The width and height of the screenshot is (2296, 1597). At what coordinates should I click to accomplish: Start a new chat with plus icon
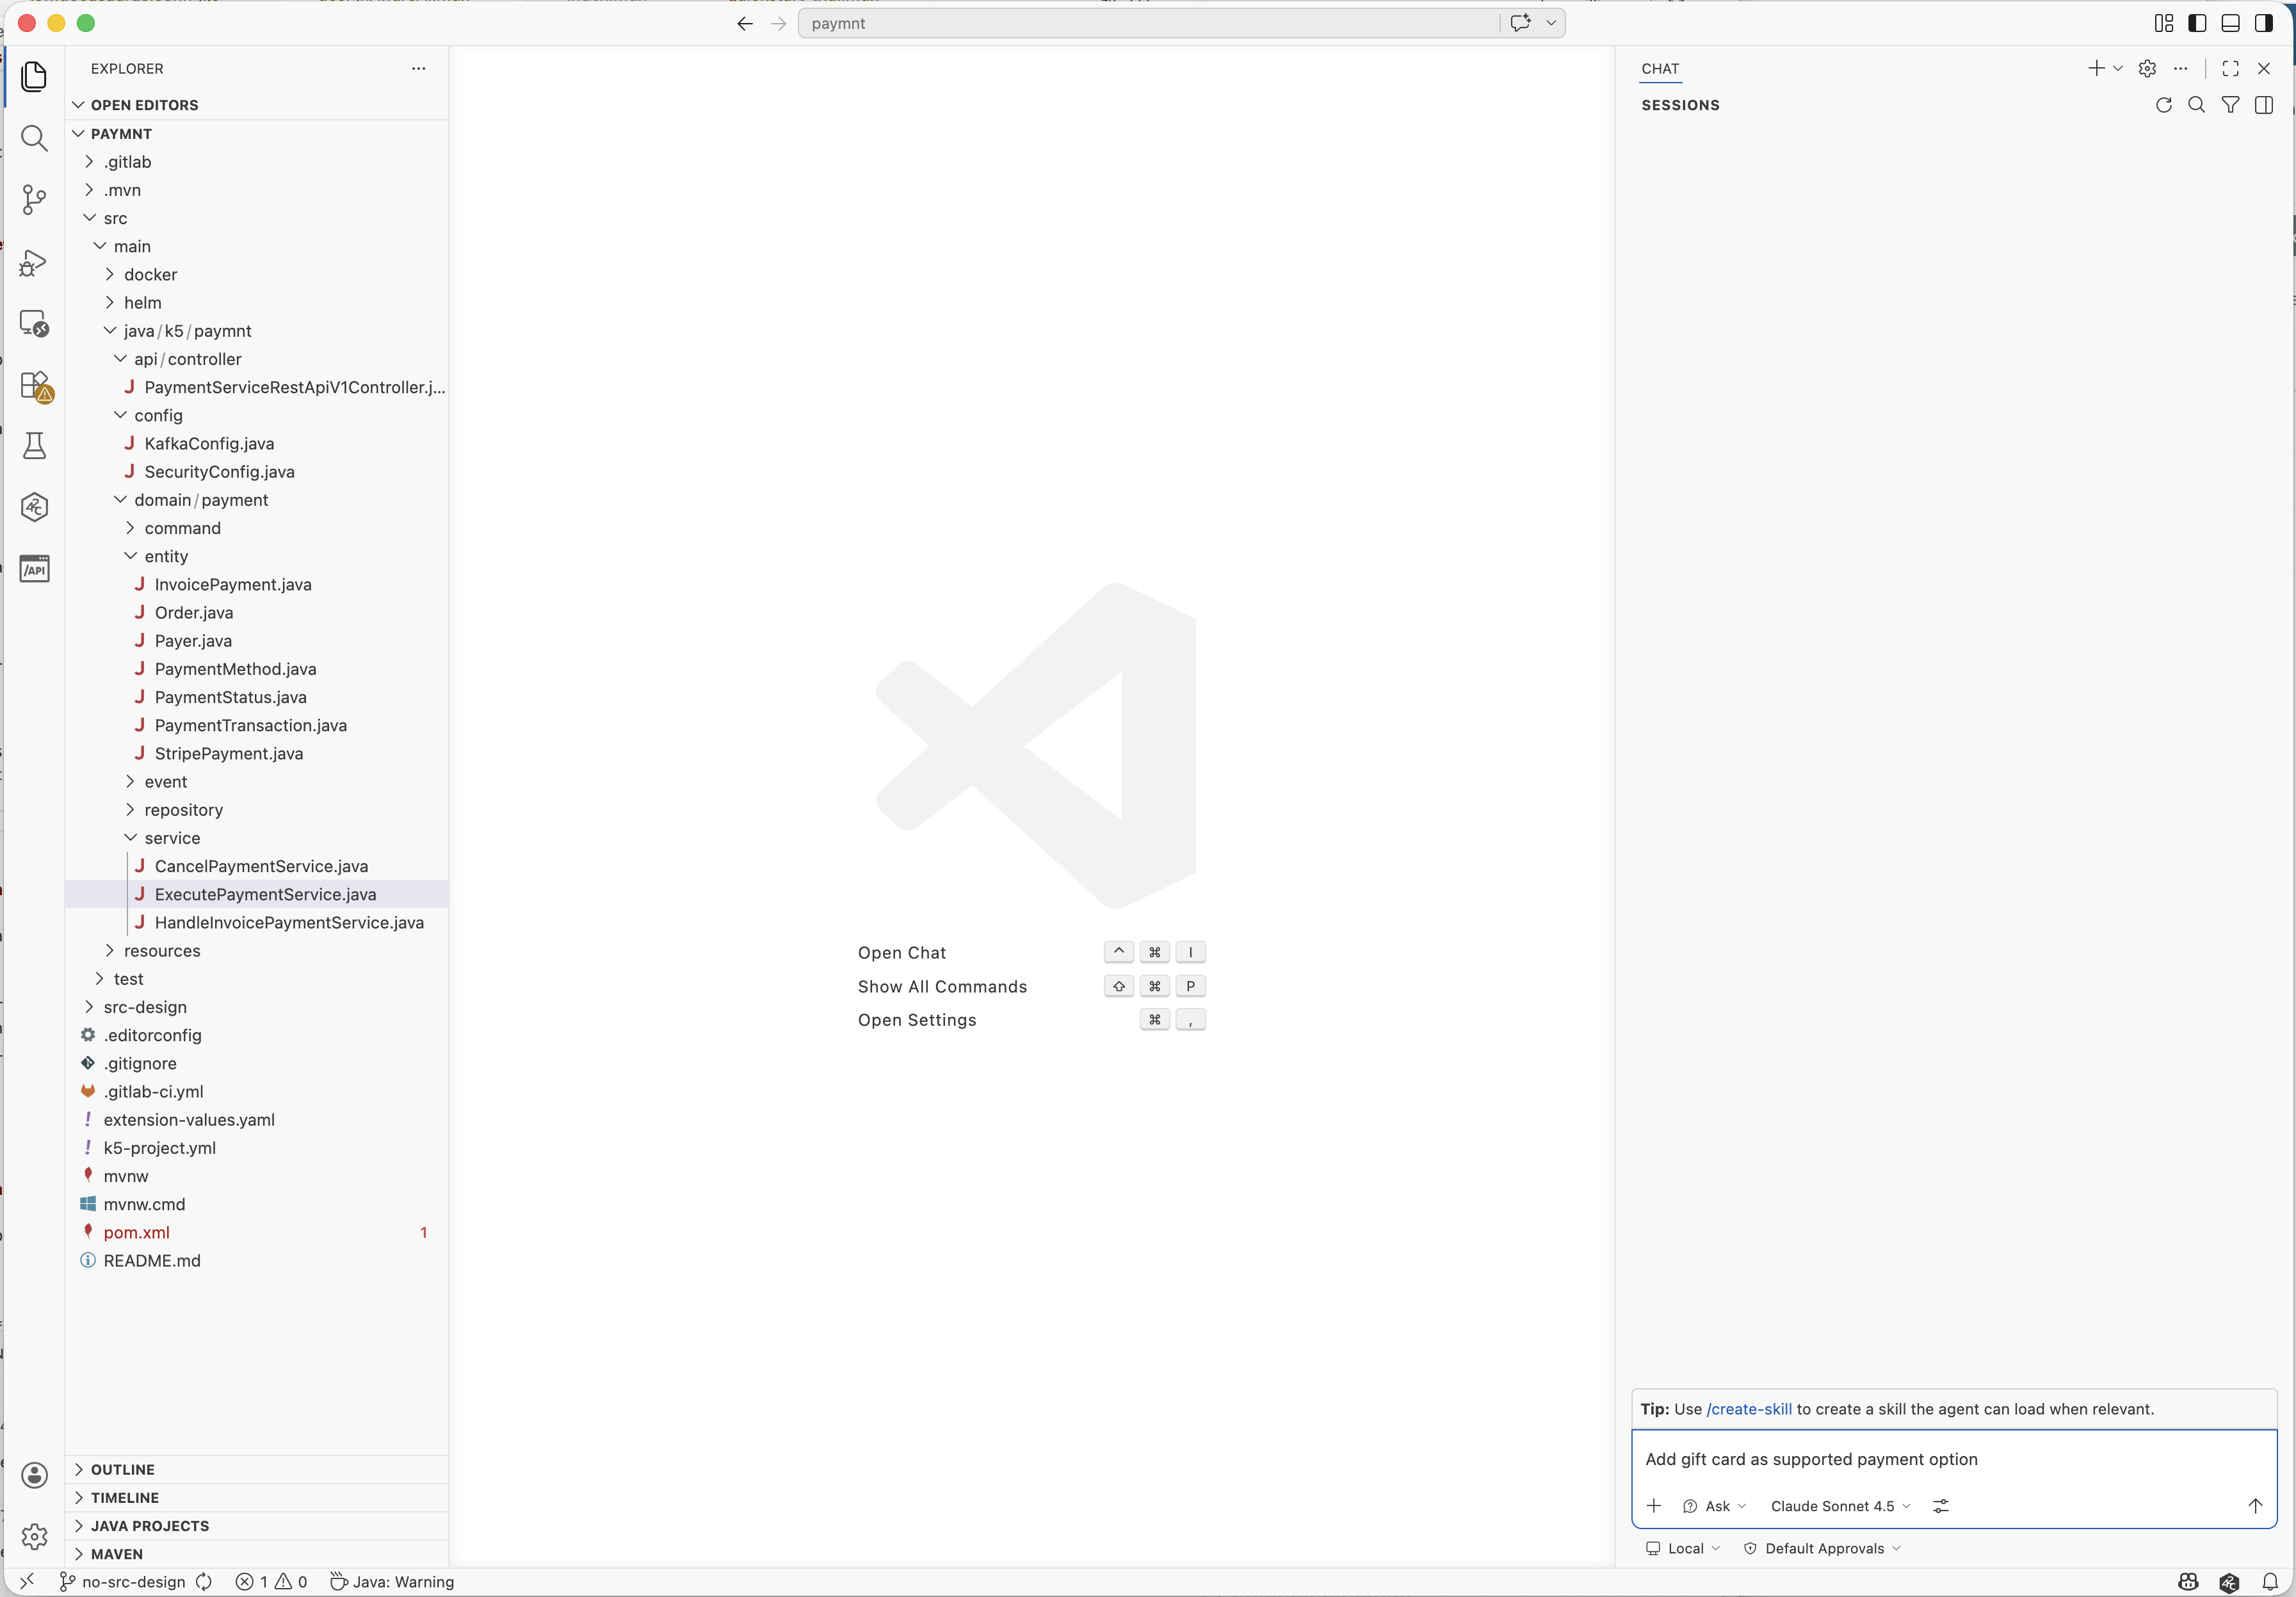(2096, 68)
